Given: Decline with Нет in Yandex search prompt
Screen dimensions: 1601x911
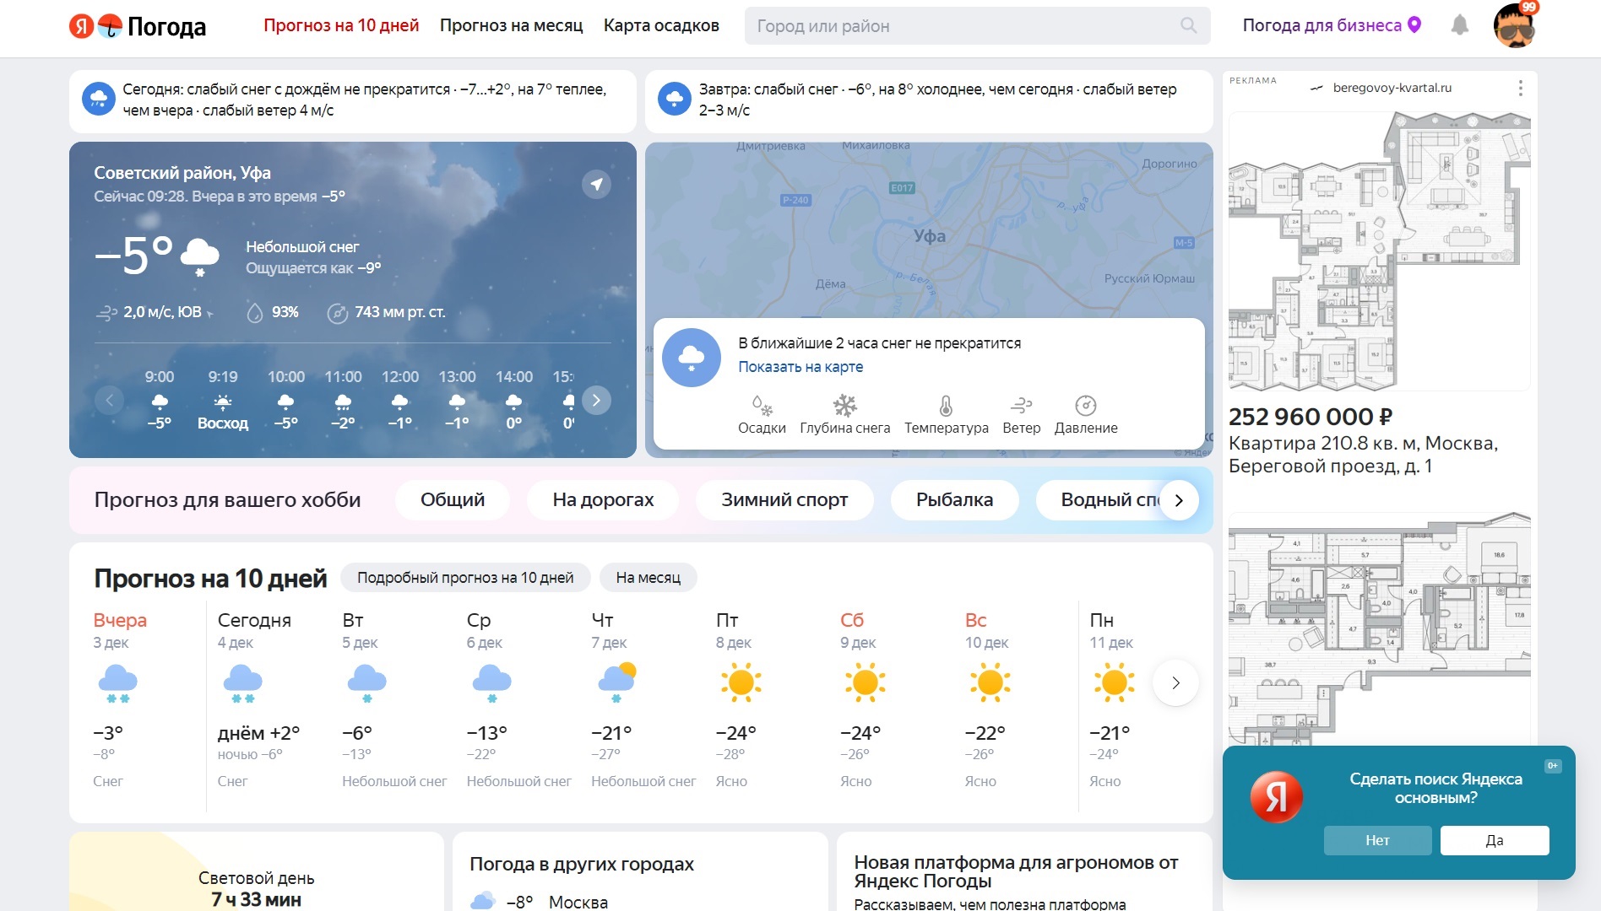Looking at the screenshot, I should (1377, 840).
